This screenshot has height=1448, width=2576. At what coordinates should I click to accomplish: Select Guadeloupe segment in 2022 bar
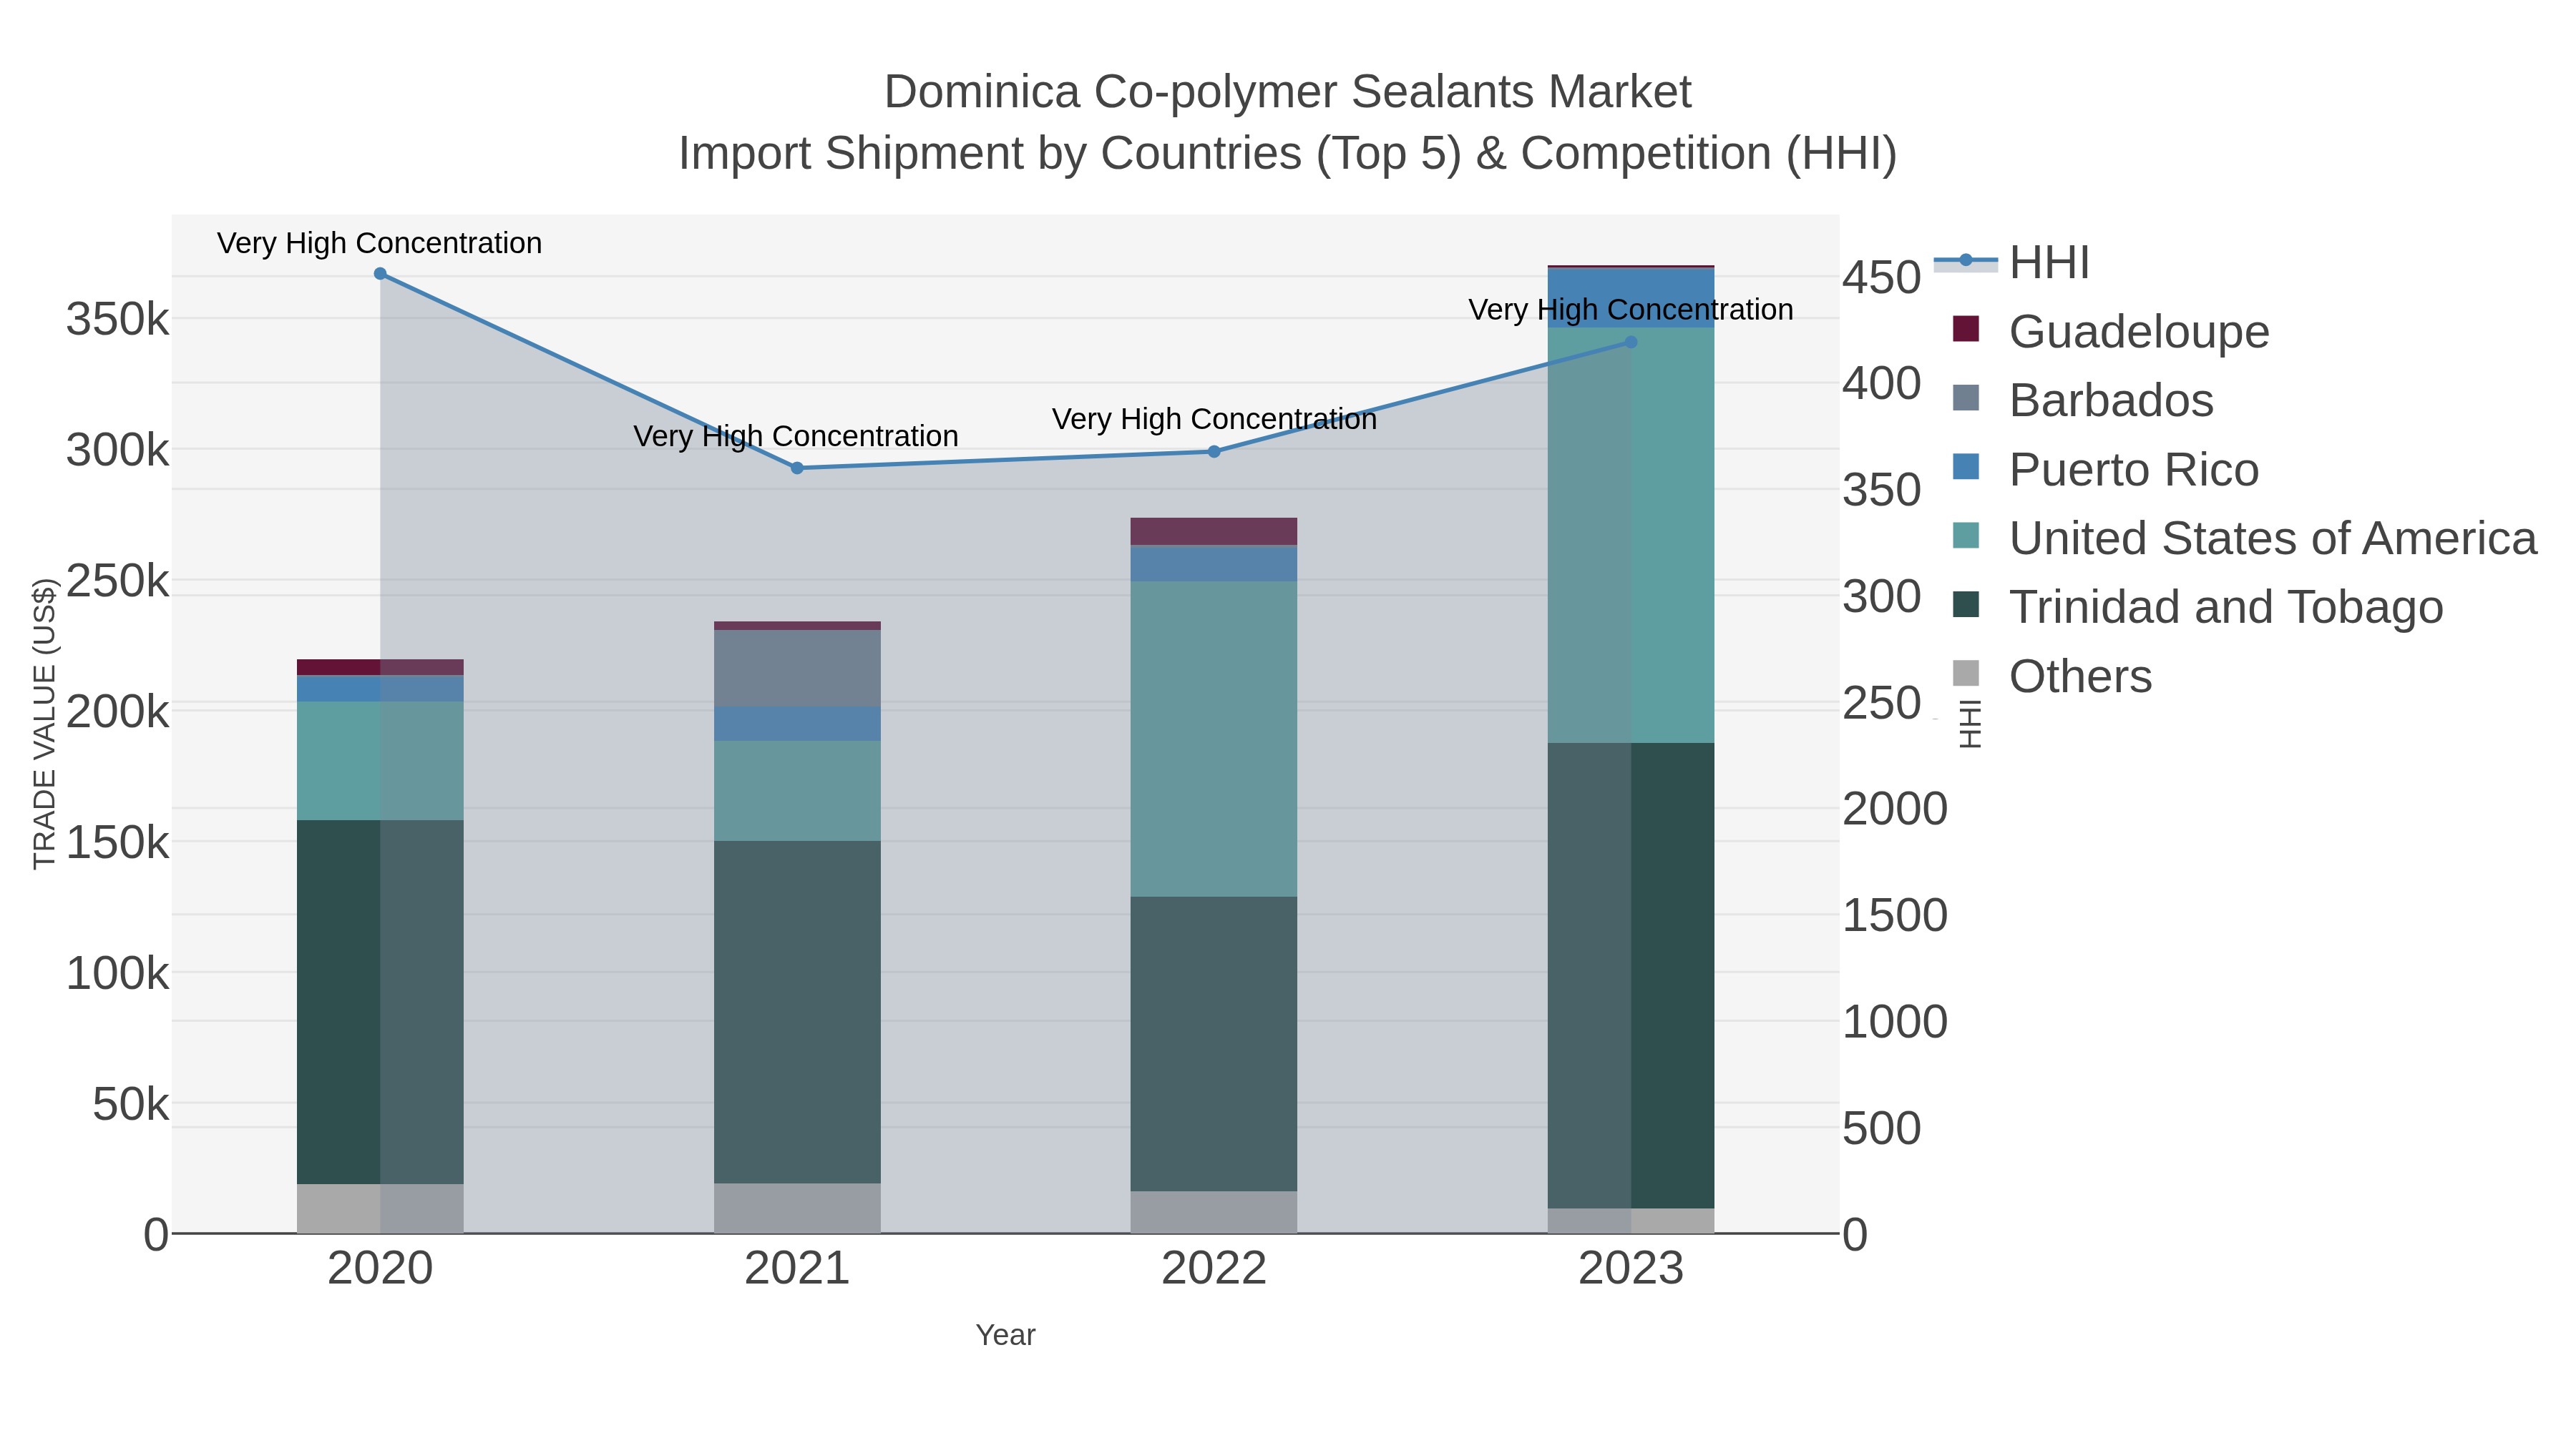(x=1214, y=531)
